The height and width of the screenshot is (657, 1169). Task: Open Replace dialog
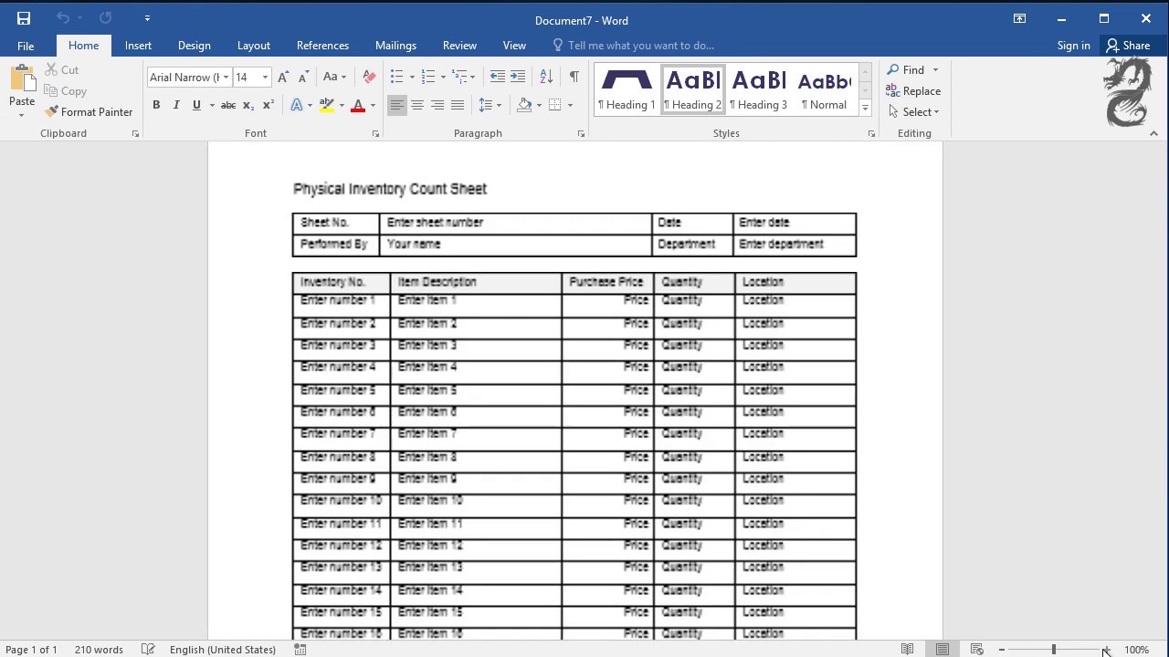click(x=913, y=91)
